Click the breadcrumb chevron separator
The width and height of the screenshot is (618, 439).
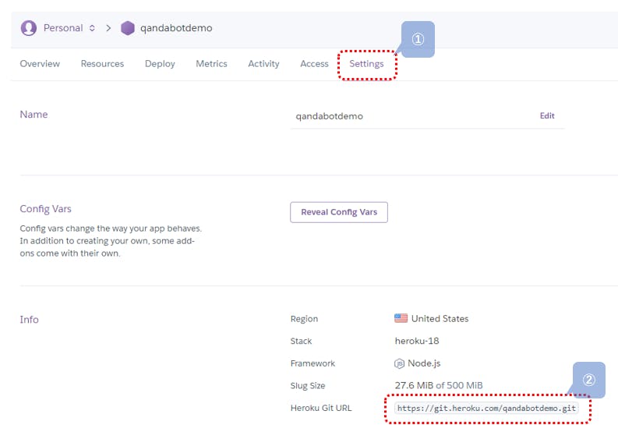pyautogui.click(x=108, y=28)
